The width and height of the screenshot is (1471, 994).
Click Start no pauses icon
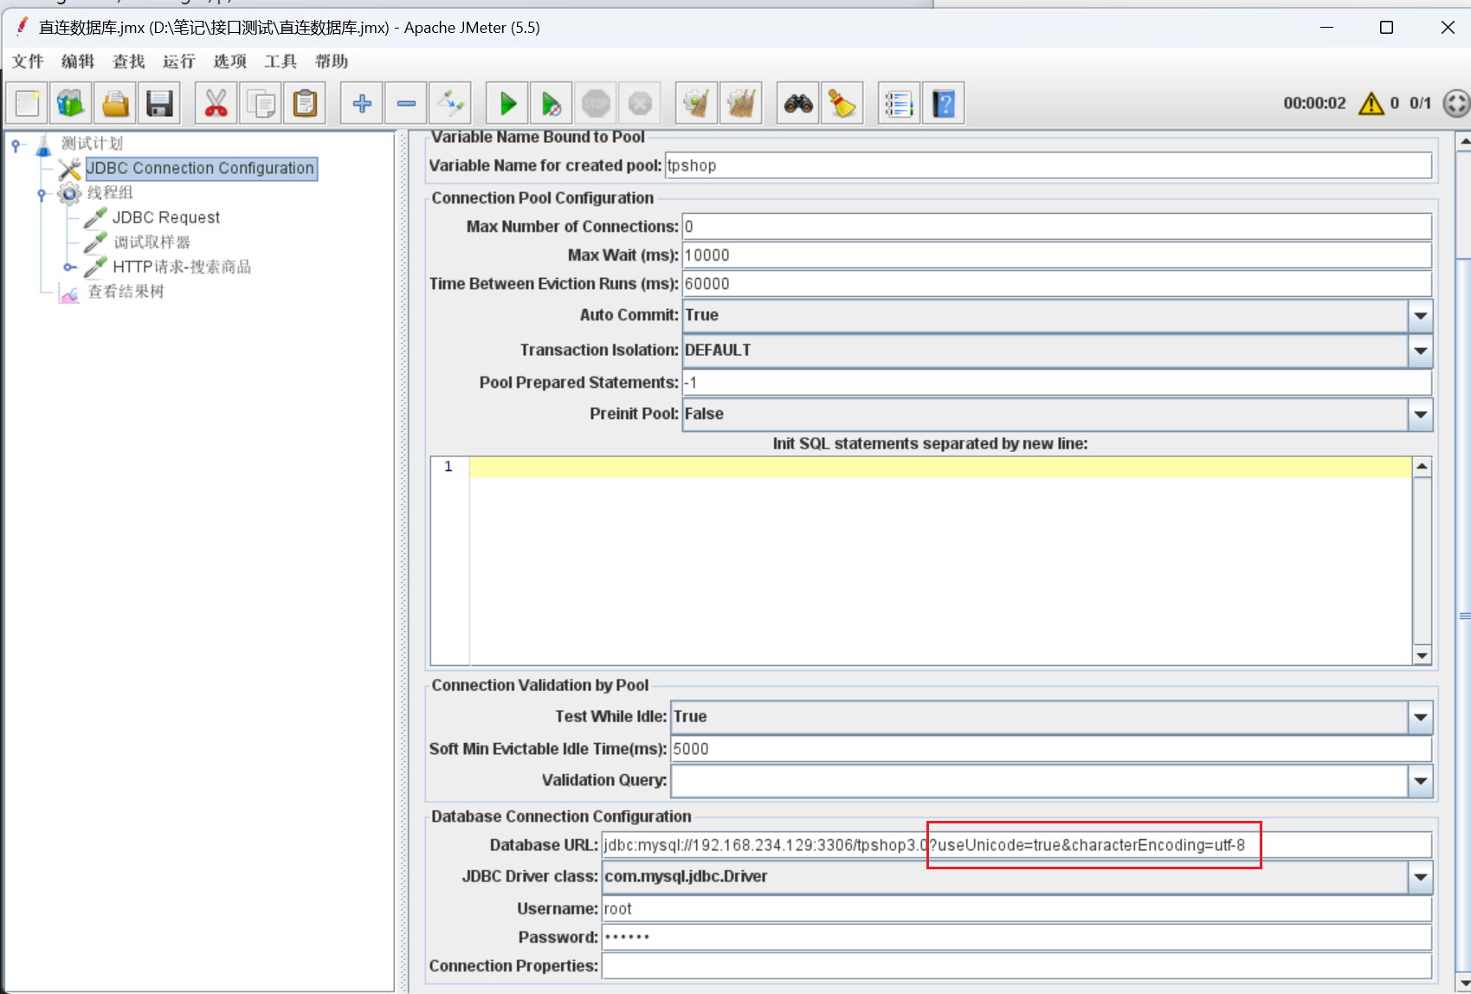(552, 104)
